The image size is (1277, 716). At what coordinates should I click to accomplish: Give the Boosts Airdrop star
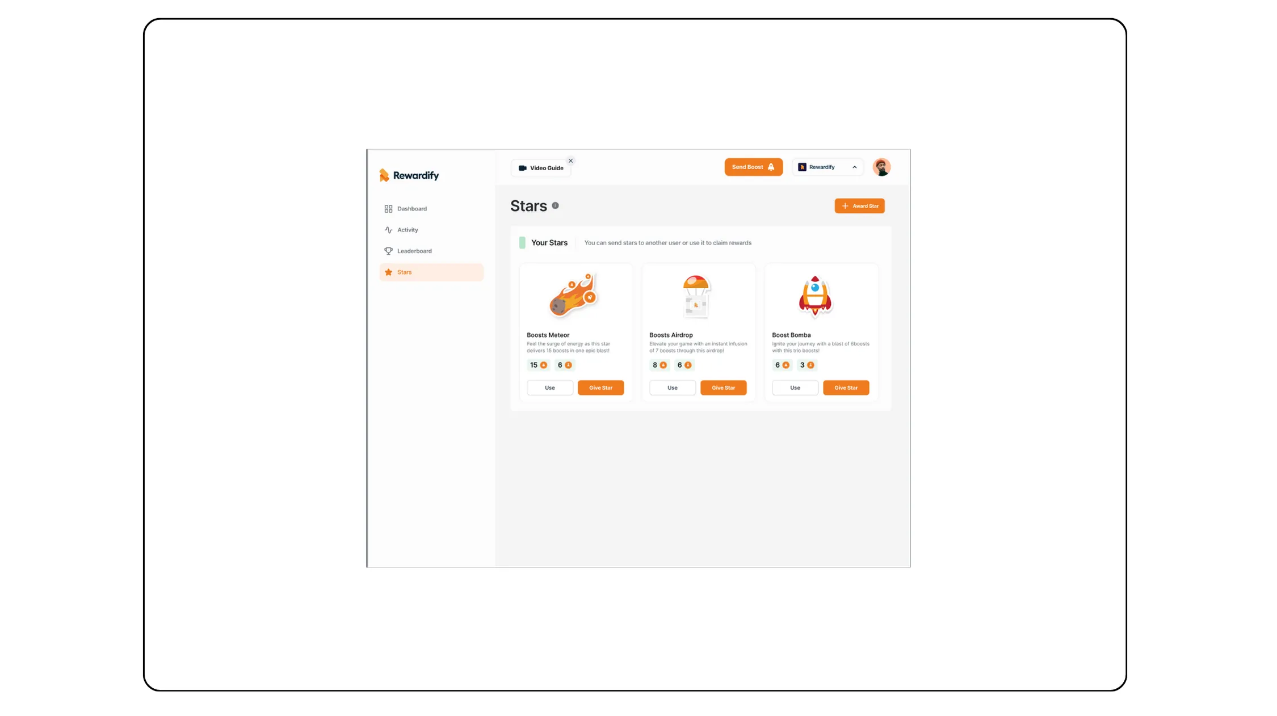tap(723, 388)
